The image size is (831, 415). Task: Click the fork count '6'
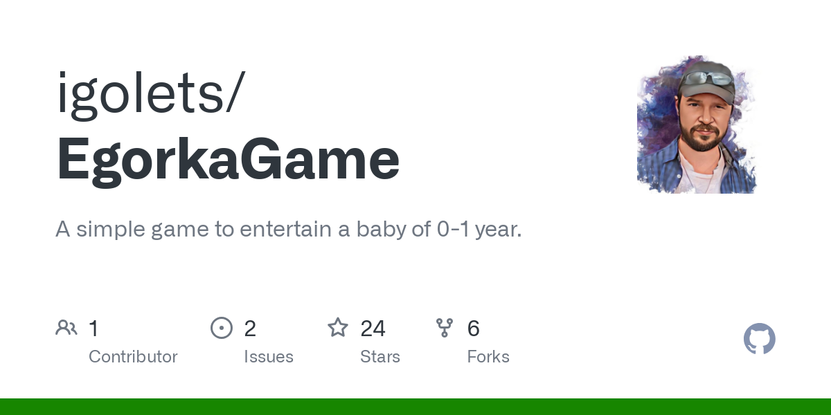pyautogui.click(x=474, y=329)
